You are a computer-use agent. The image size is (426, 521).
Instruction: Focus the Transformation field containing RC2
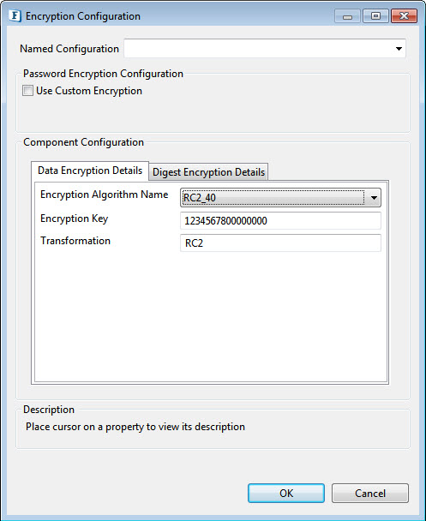(x=280, y=243)
